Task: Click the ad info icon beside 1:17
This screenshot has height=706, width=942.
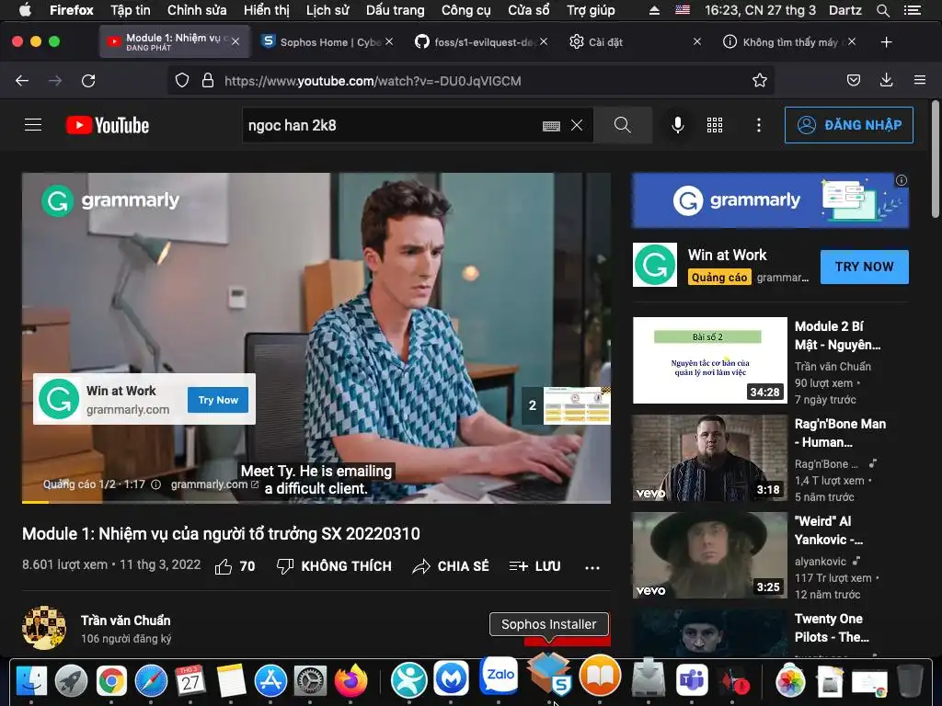Action: (x=155, y=484)
